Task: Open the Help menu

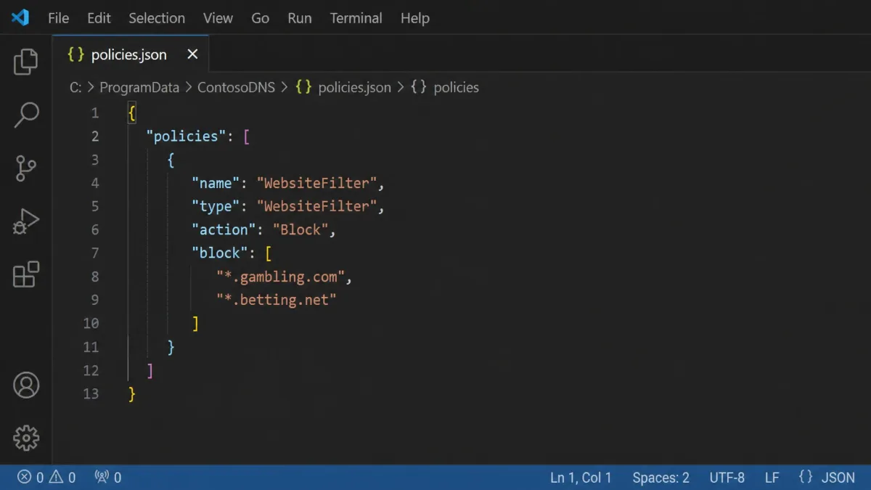Action: (x=415, y=18)
